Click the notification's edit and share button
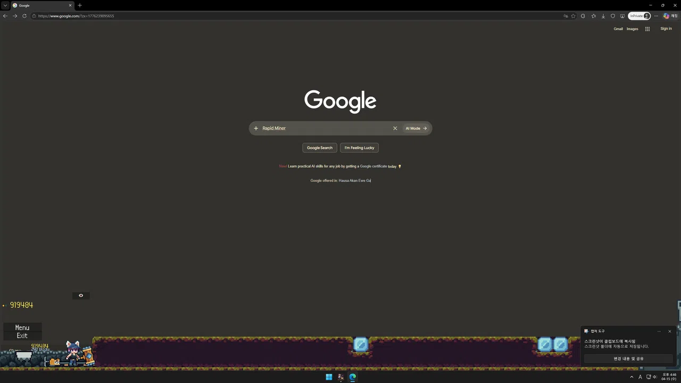 coord(628,359)
